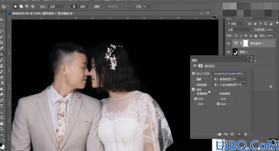Select the Eyedropper tool

tap(2, 48)
